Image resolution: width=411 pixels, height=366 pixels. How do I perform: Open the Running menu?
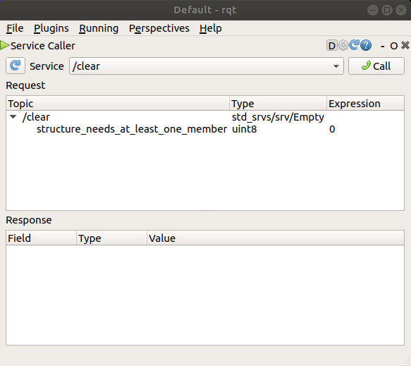pyautogui.click(x=99, y=28)
